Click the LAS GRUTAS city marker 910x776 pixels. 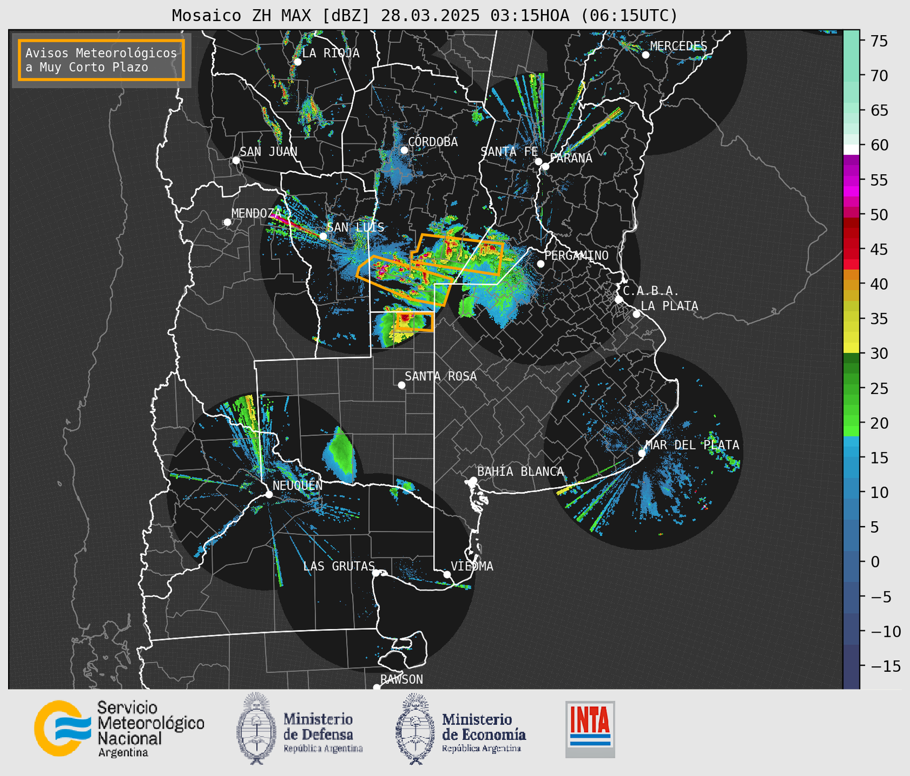pyautogui.click(x=376, y=573)
